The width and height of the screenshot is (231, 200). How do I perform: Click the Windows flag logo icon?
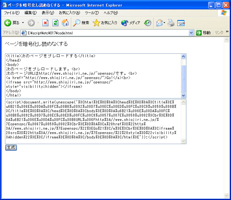(x=224, y=13)
